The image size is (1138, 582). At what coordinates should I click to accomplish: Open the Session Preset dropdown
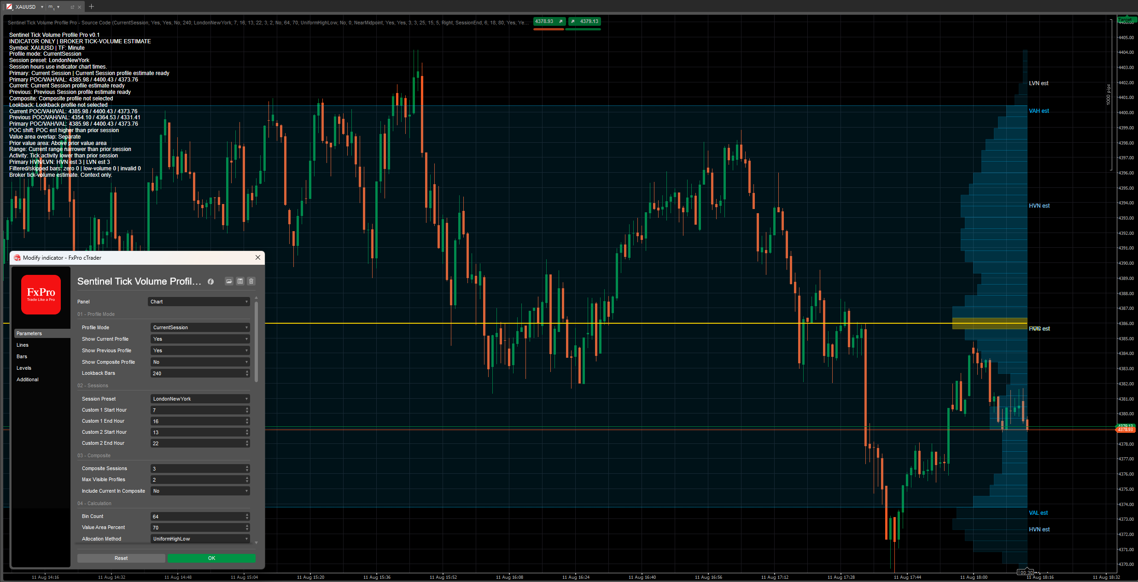point(200,399)
